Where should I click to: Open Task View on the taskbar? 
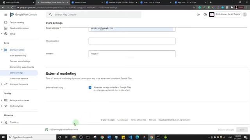[x=67, y=137]
